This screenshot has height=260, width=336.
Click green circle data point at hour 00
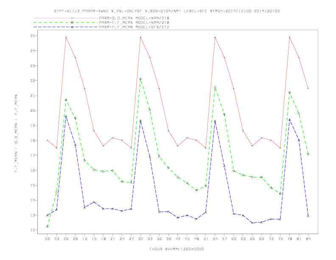48,227
